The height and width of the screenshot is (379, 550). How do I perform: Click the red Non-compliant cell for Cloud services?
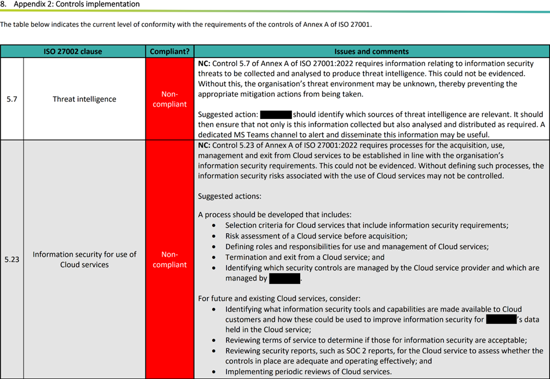click(x=169, y=260)
